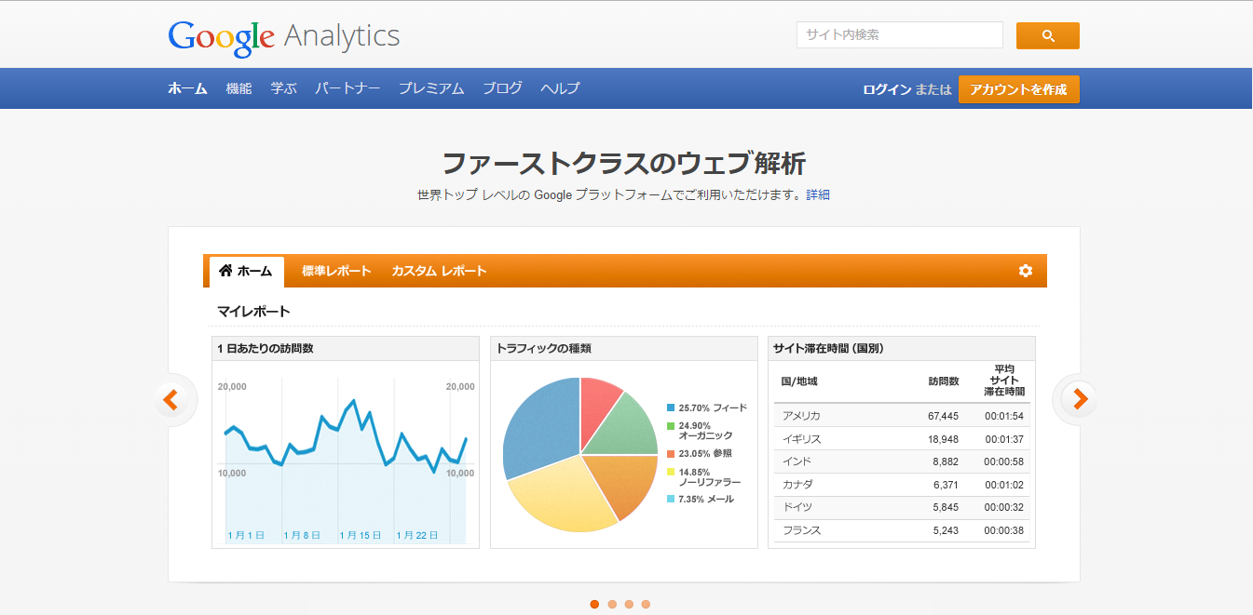The image size is (1253, 615).
Task: Click the blue フィード legend color swatch
Action: point(671,408)
